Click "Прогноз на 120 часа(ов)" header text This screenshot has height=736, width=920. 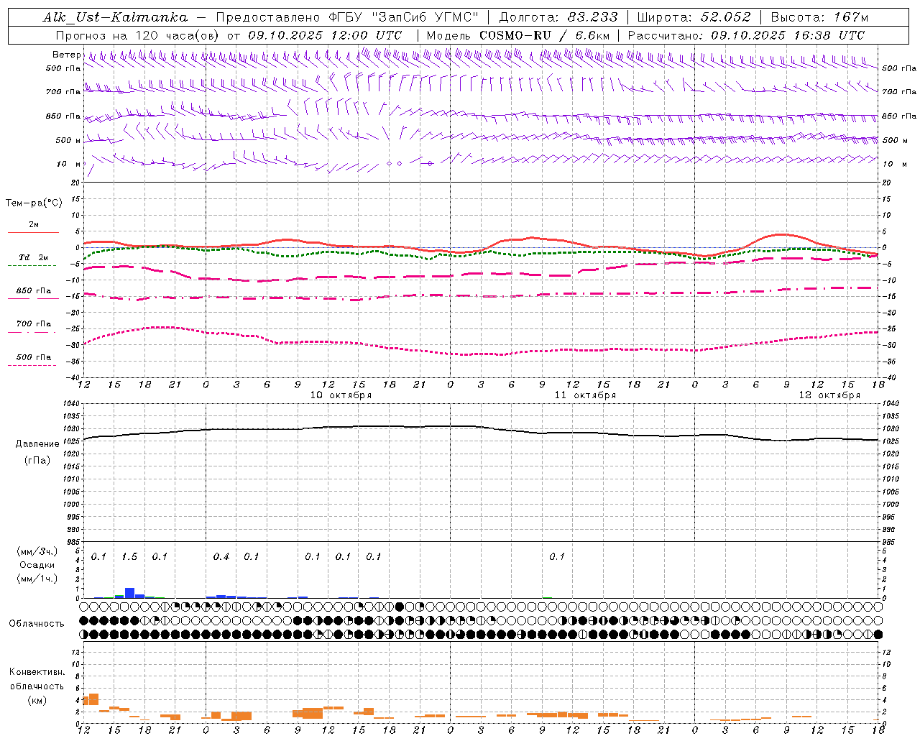tap(138, 35)
